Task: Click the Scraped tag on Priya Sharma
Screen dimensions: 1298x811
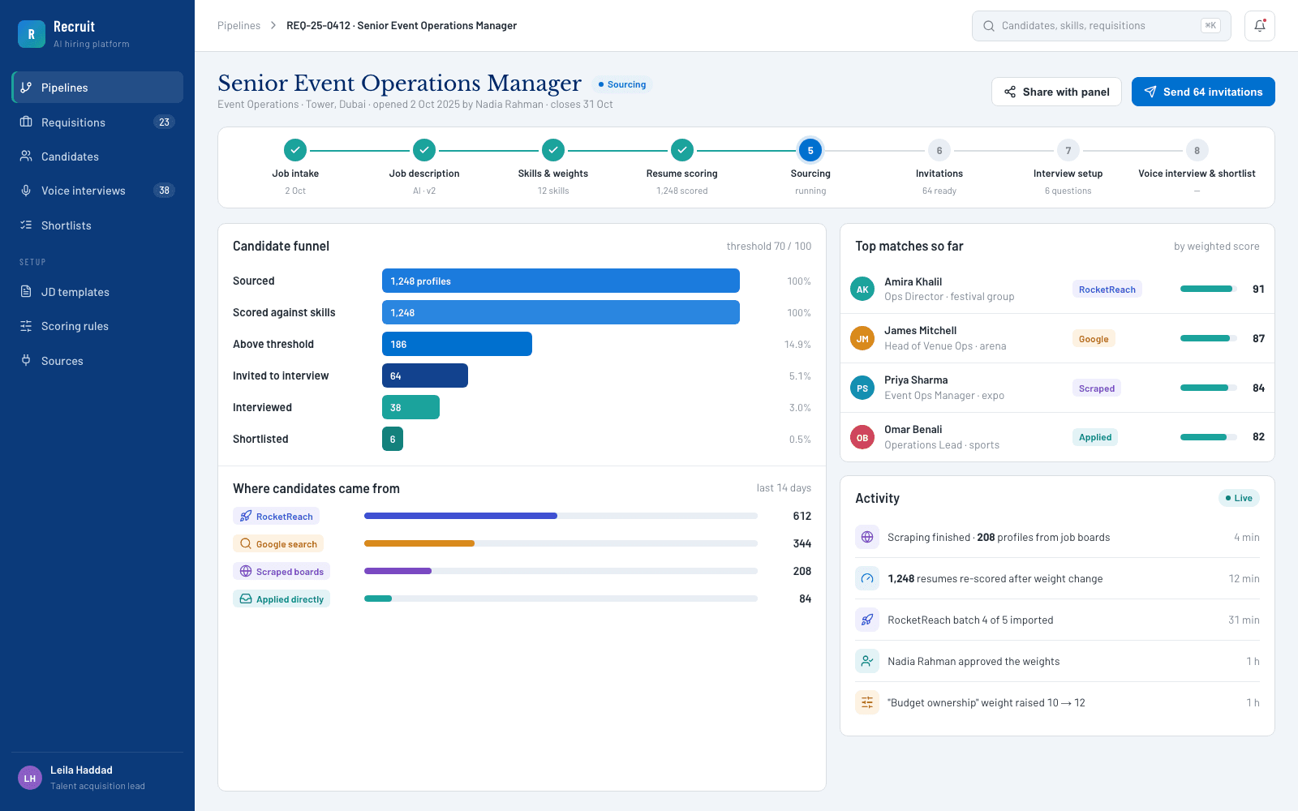Action: (1096, 388)
